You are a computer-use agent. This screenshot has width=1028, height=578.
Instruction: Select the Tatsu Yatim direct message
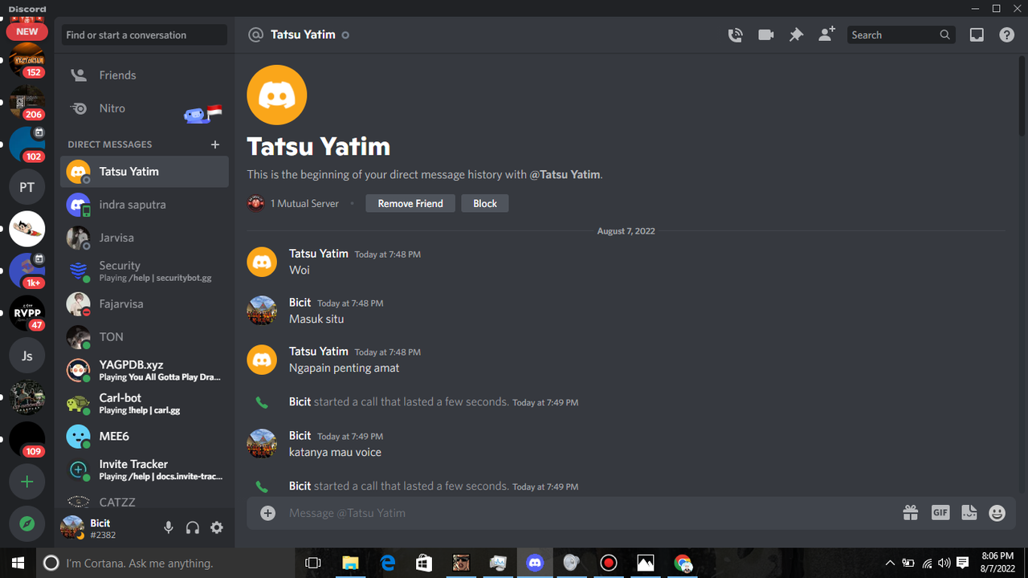click(x=145, y=171)
